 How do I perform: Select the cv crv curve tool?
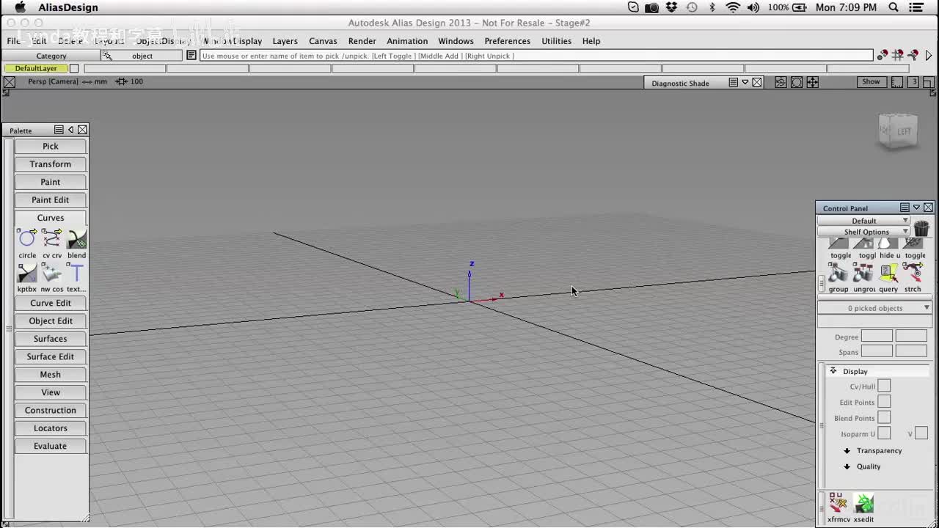click(52, 239)
